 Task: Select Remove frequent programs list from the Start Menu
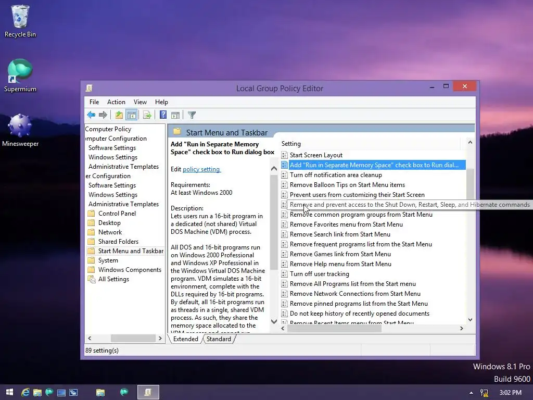point(361,244)
